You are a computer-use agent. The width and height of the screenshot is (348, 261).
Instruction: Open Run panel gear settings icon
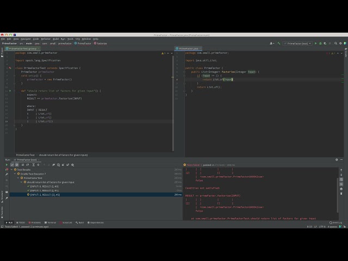click(x=337, y=159)
